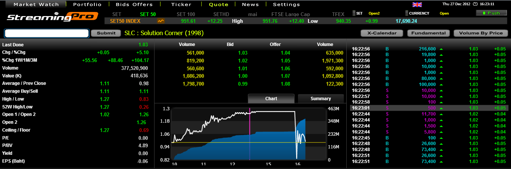Click the index value 17,690.24
This screenshot has height=169, width=511.
(406, 21)
